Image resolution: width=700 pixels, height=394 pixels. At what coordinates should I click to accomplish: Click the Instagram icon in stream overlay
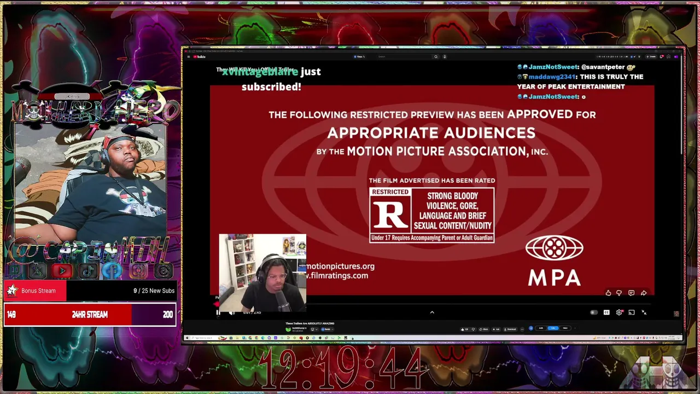tap(138, 270)
